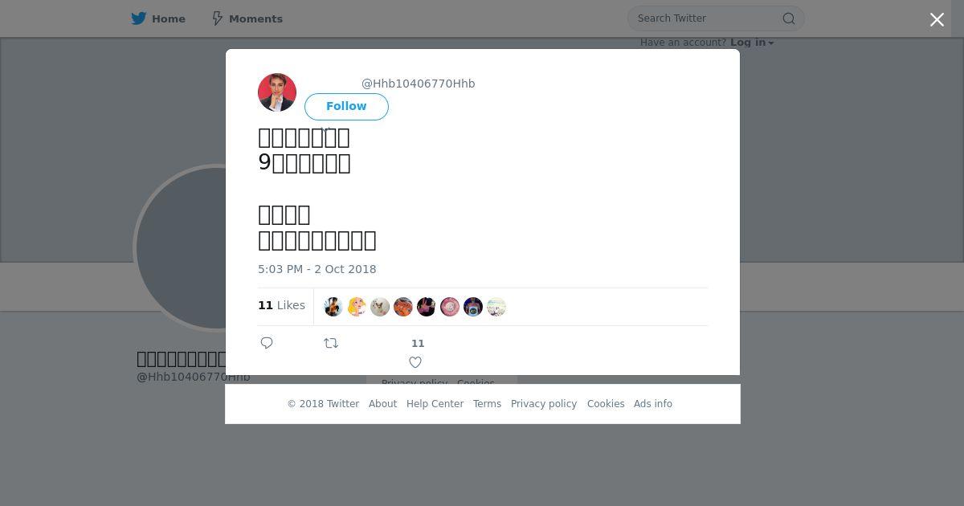Like the tweet with heart icon
The width and height of the screenshot is (964, 506).
[415, 362]
